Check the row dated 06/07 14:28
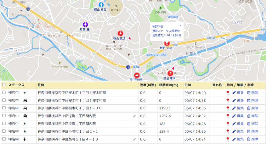The height and width of the screenshot is (144, 266). [x=4, y=123]
